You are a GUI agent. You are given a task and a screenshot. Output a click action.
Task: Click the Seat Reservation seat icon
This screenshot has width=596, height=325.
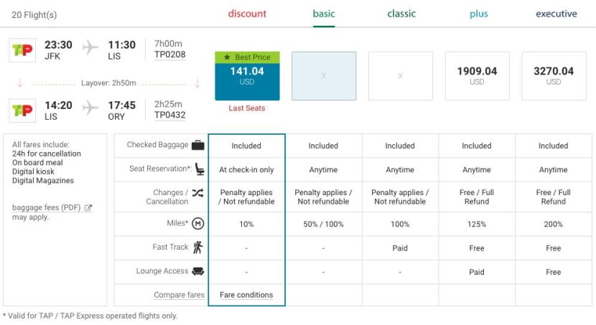199,169
